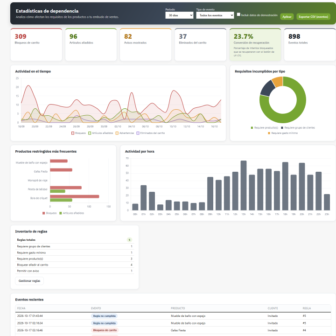Select the 82 Avisos mostrados card

coord(146,45)
